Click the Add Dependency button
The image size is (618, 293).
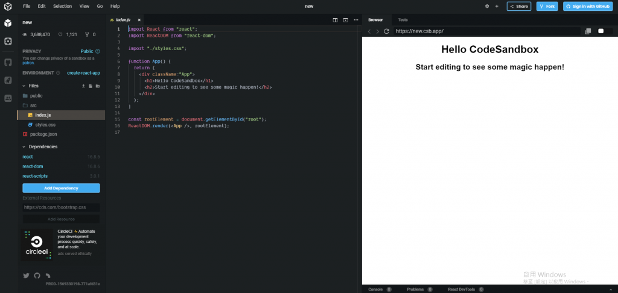[61, 188]
